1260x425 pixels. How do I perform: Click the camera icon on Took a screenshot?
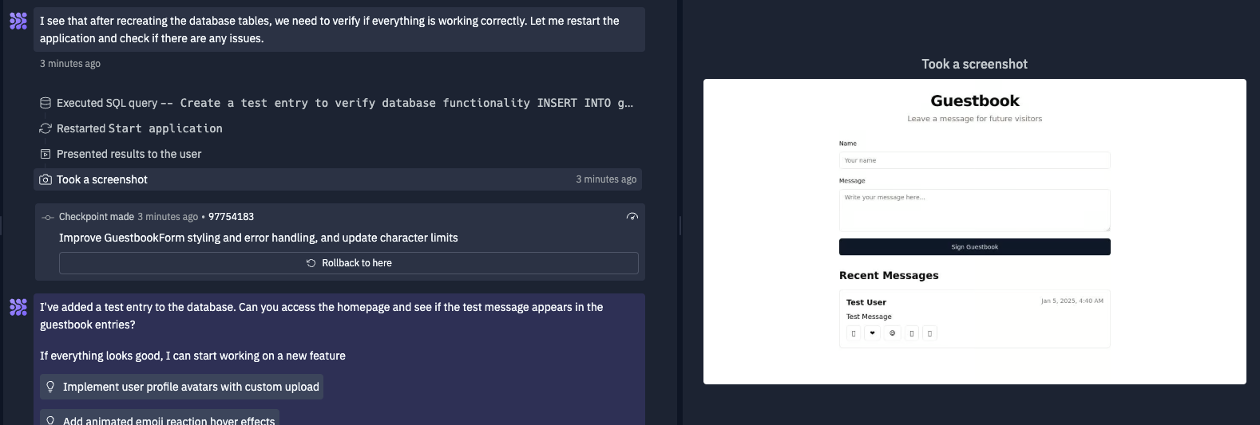[46, 179]
